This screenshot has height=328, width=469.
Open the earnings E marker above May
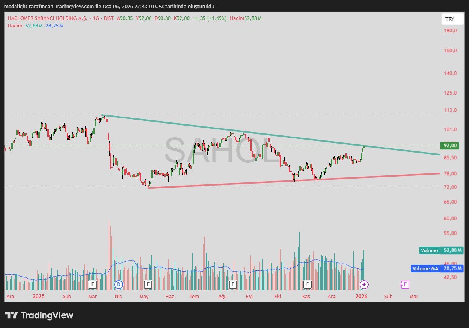148,284
